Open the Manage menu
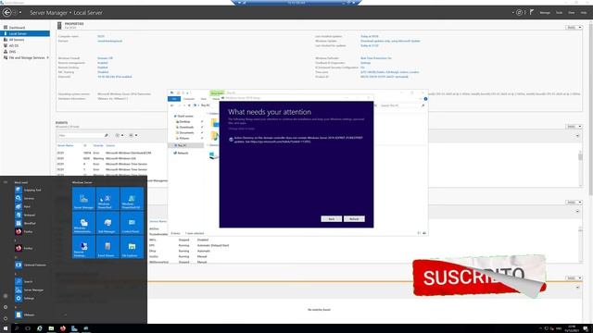 pos(545,12)
